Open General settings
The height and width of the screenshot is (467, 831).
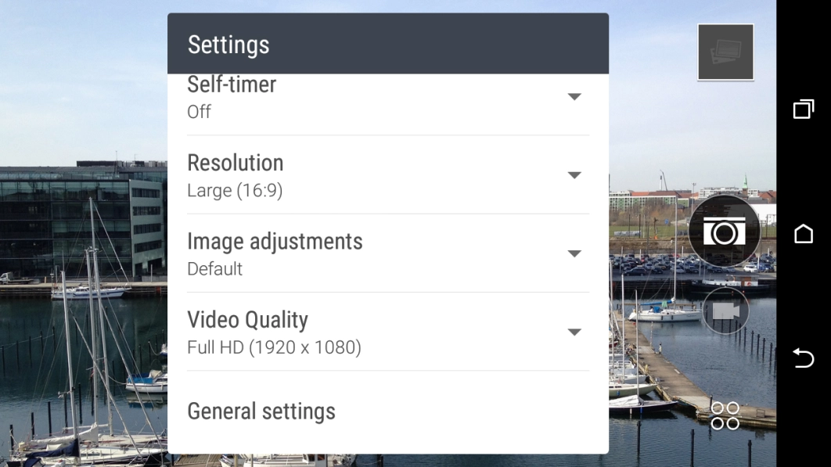click(261, 411)
